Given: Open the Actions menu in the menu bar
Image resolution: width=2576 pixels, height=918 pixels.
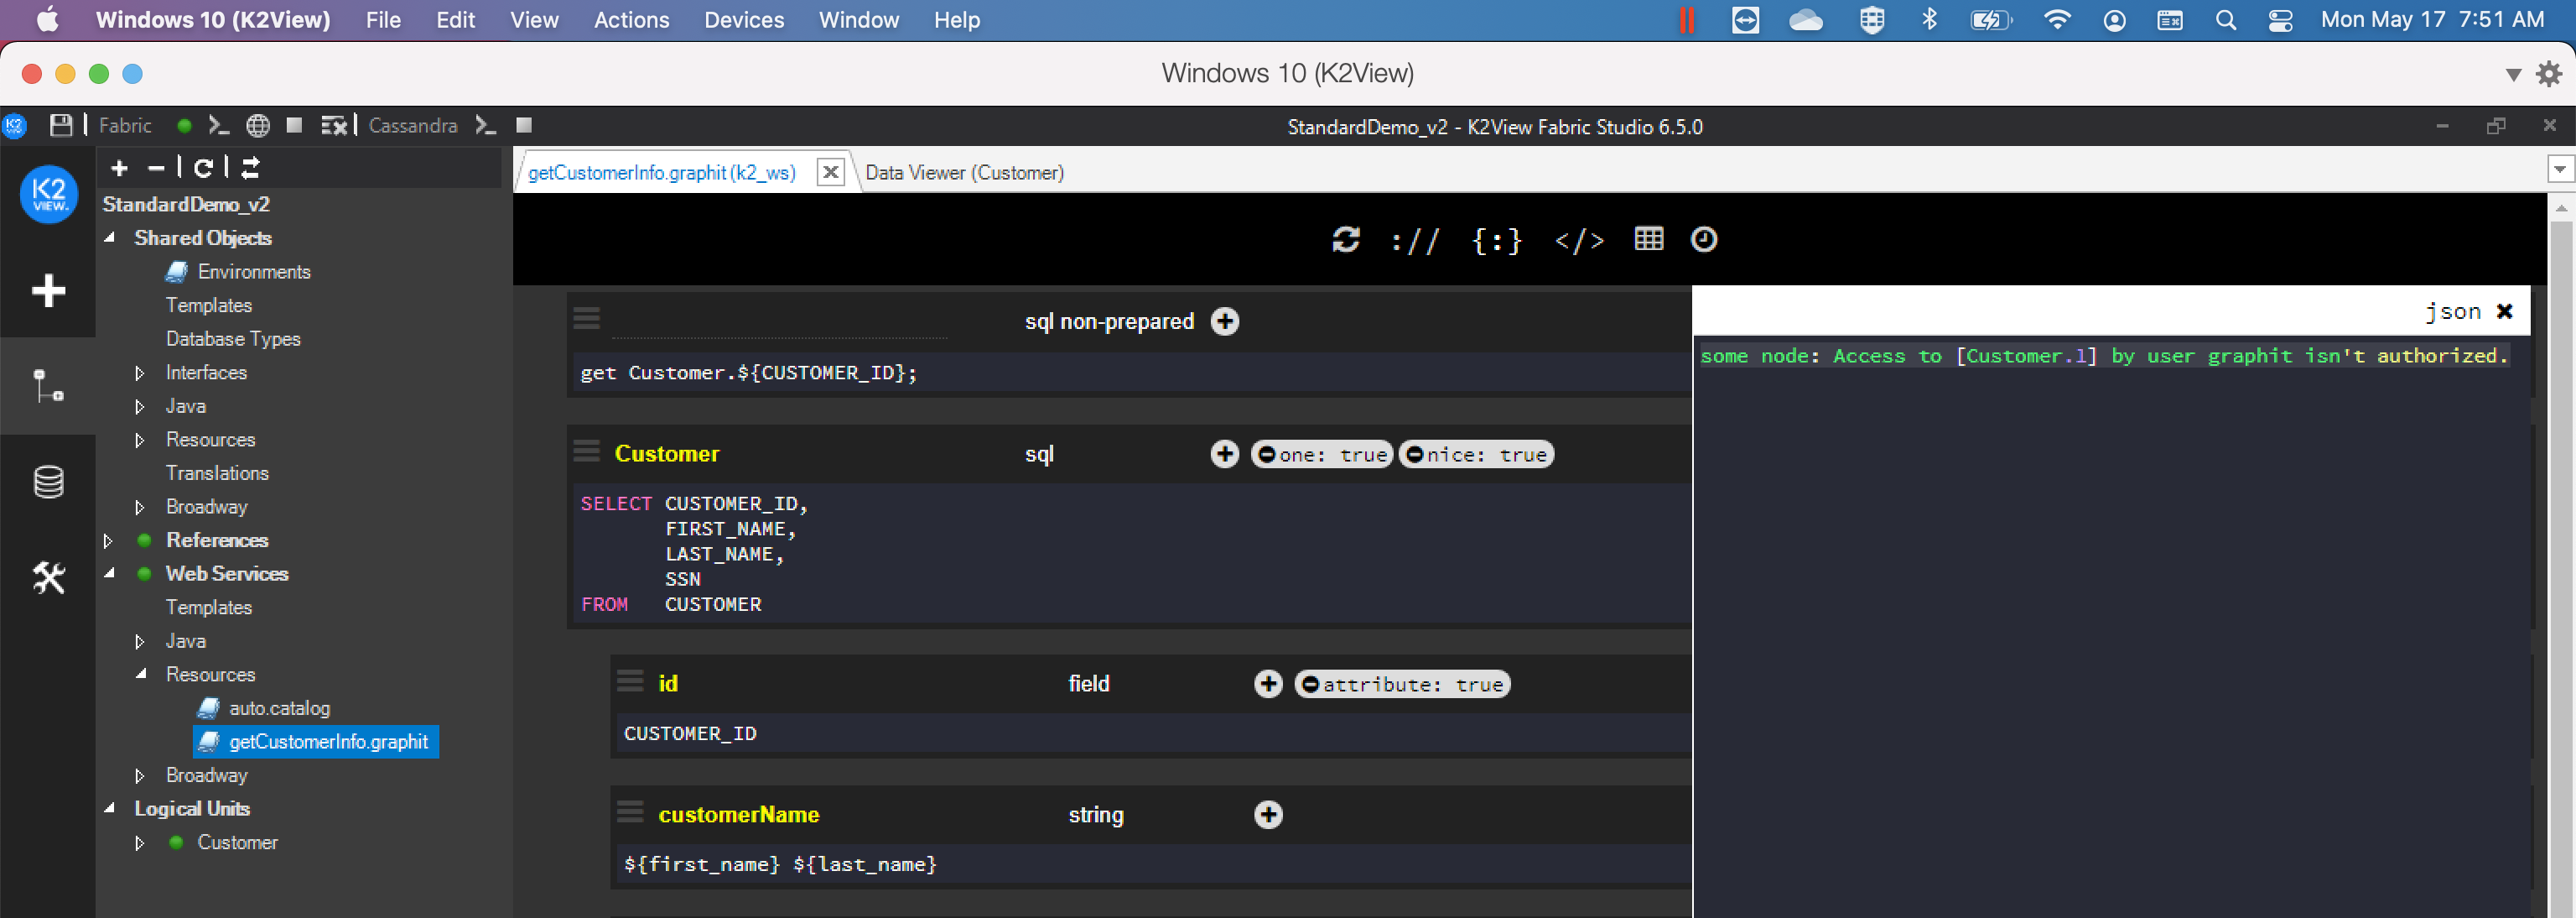Looking at the screenshot, I should pos(631,20).
